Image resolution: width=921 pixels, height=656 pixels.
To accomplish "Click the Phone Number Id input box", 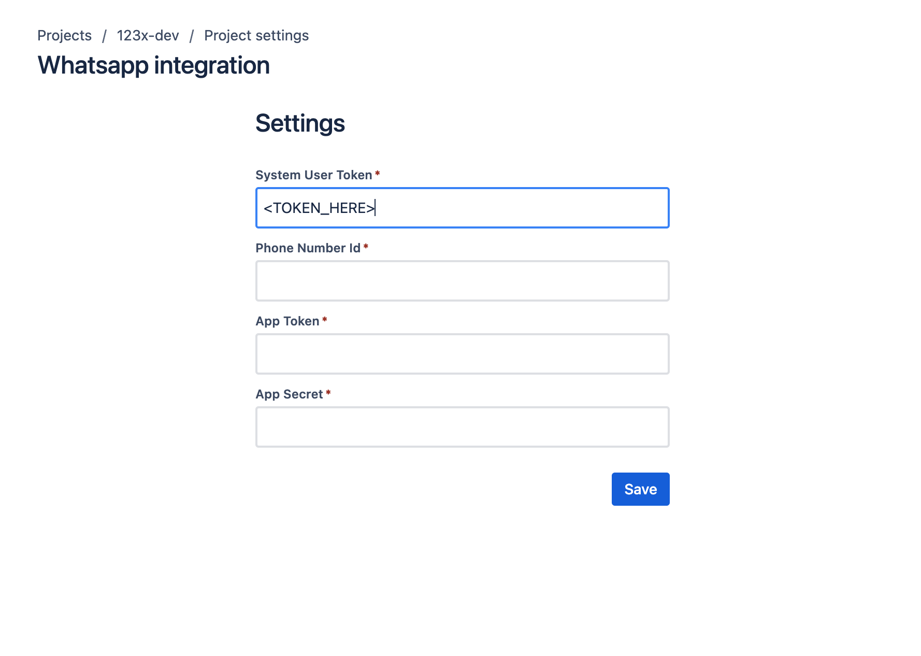I will click(462, 280).
